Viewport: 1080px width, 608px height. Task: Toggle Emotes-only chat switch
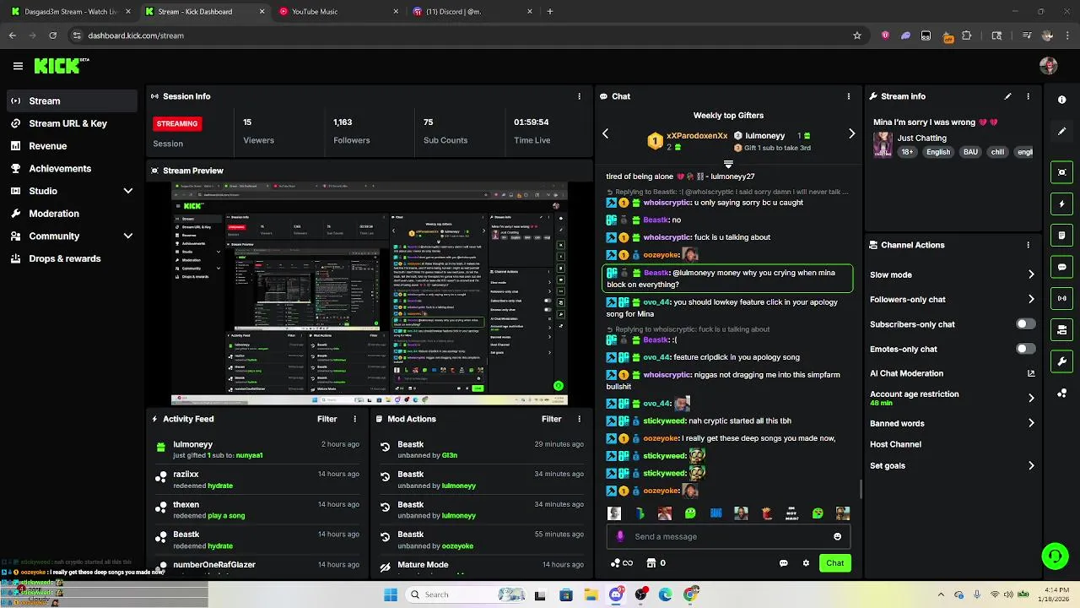point(1025,349)
